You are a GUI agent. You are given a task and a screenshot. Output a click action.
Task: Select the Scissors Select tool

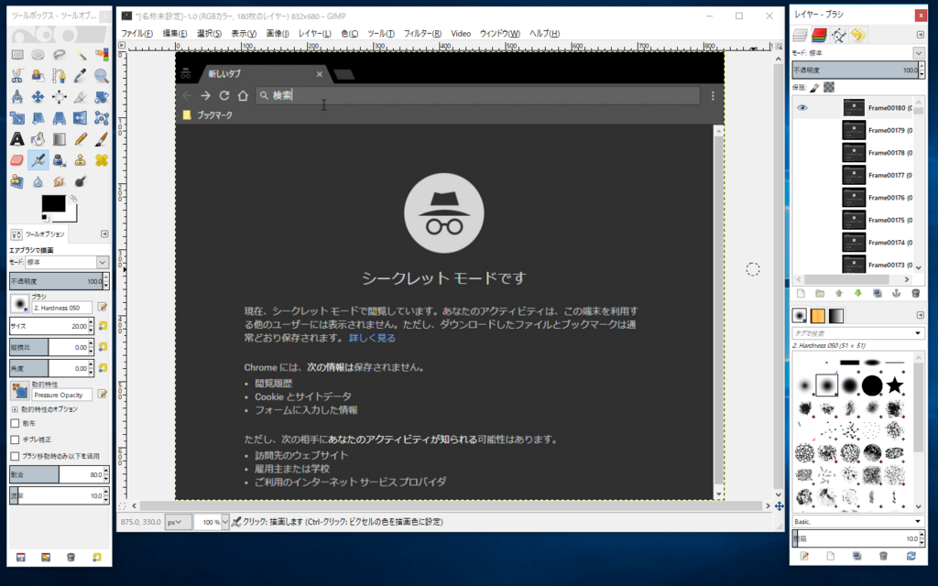[x=17, y=76]
